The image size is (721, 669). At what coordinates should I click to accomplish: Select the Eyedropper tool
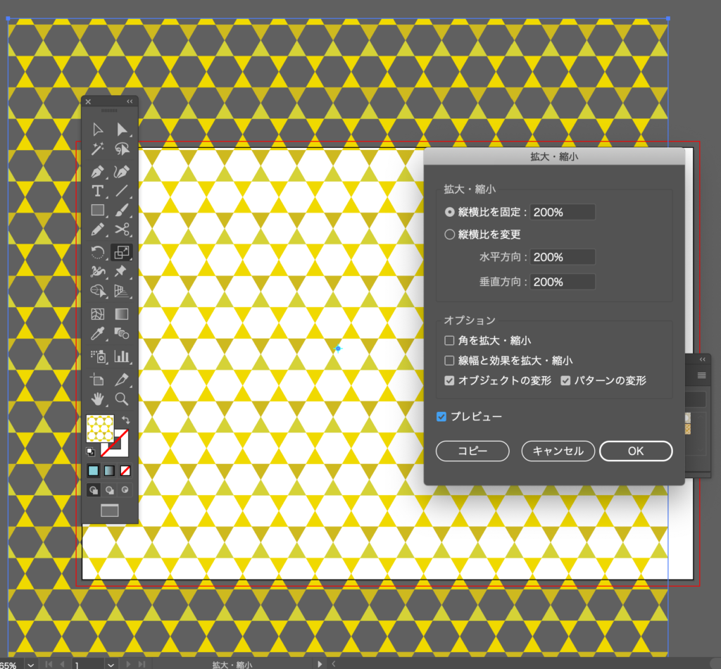[98, 333]
